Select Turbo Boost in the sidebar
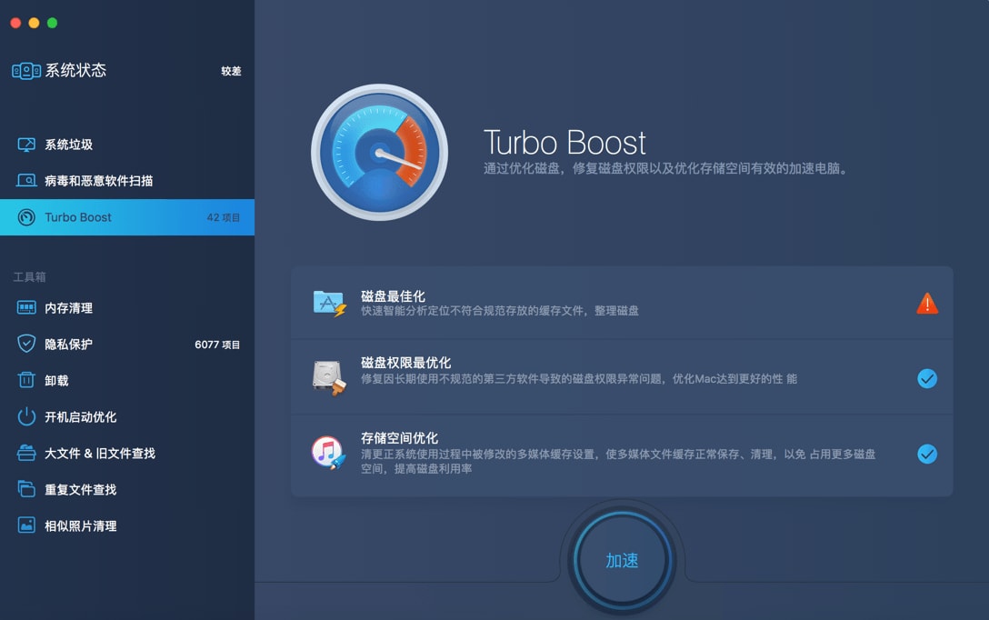Image resolution: width=989 pixels, height=620 pixels. point(126,217)
